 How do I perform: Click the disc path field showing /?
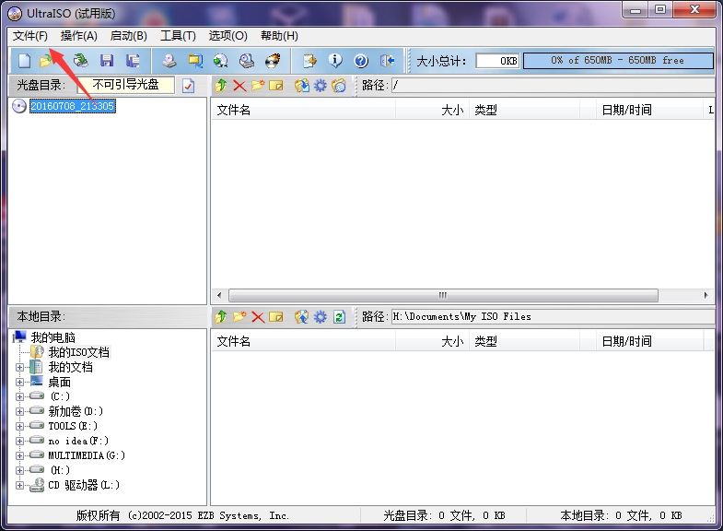pyautogui.click(x=553, y=86)
